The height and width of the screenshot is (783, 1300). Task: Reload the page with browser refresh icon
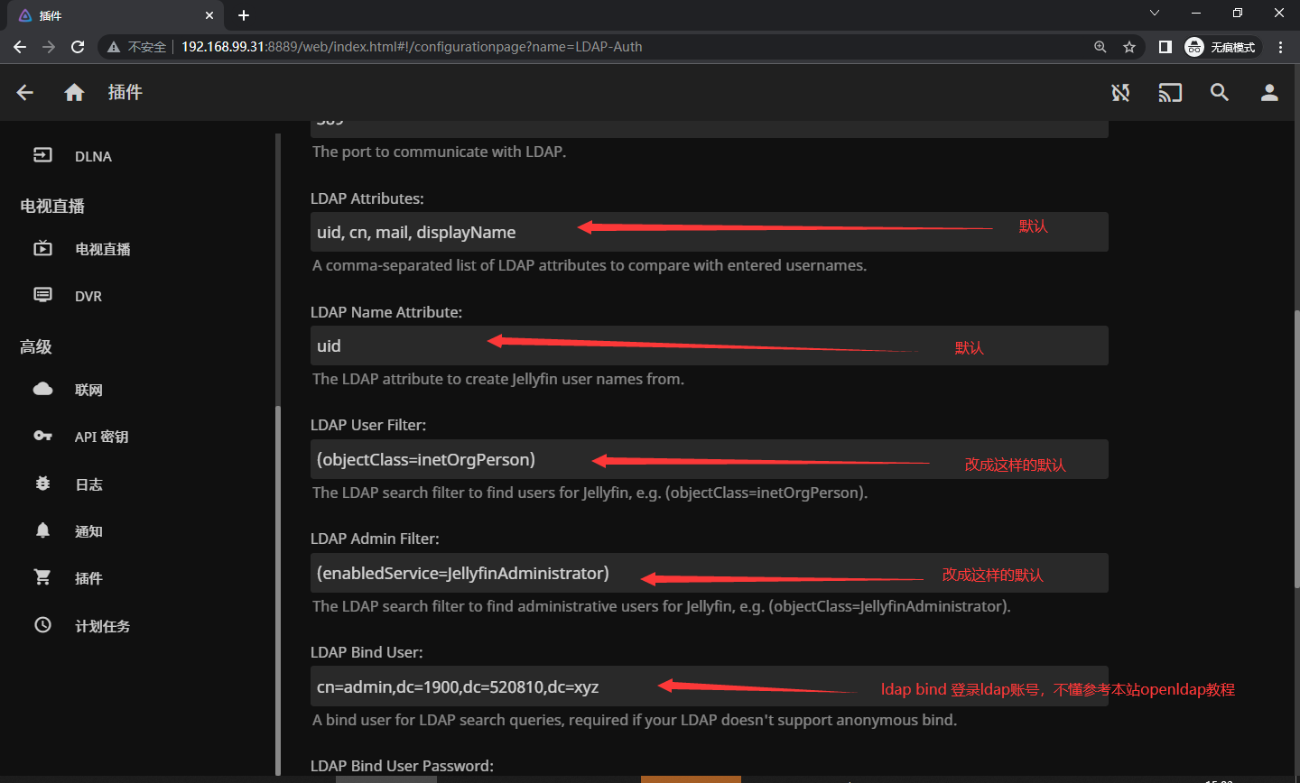(x=78, y=47)
